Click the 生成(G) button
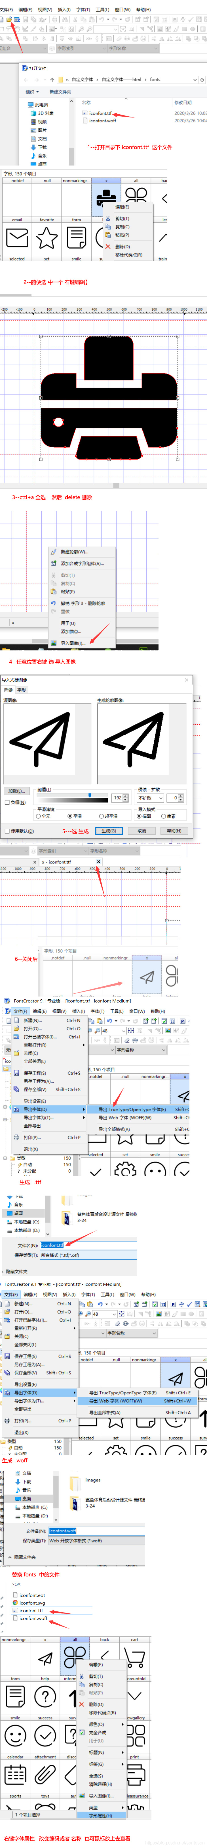207x1848 pixels. (109, 831)
